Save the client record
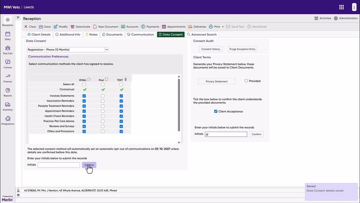Viewport: 360px width, 203px height. [x=45, y=27]
